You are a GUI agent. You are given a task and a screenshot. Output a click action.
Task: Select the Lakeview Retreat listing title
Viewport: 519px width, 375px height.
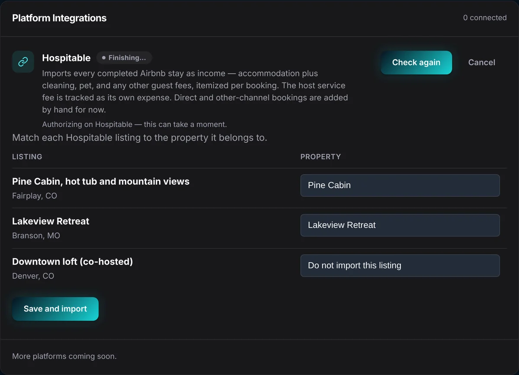[x=51, y=221]
